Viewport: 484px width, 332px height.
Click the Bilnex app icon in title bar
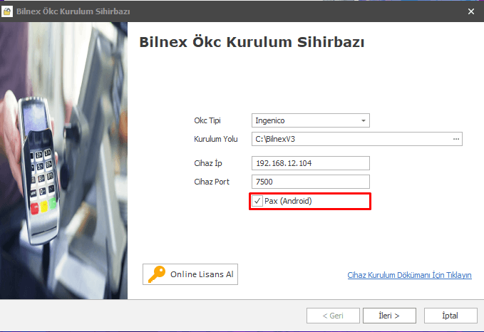pyautogui.click(x=7, y=11)
